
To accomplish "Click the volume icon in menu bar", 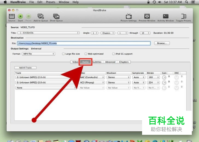I will [x=160, y=2].
